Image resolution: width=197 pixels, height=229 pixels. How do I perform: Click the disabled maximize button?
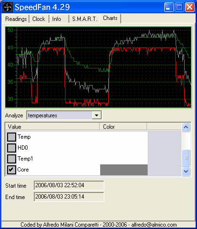(179, 7)
